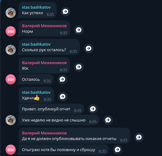Viewport: 162px width, 156px height.
Task: Open Валерий Меженников name above 'Норм'
Action: click(x=44, y=26)
